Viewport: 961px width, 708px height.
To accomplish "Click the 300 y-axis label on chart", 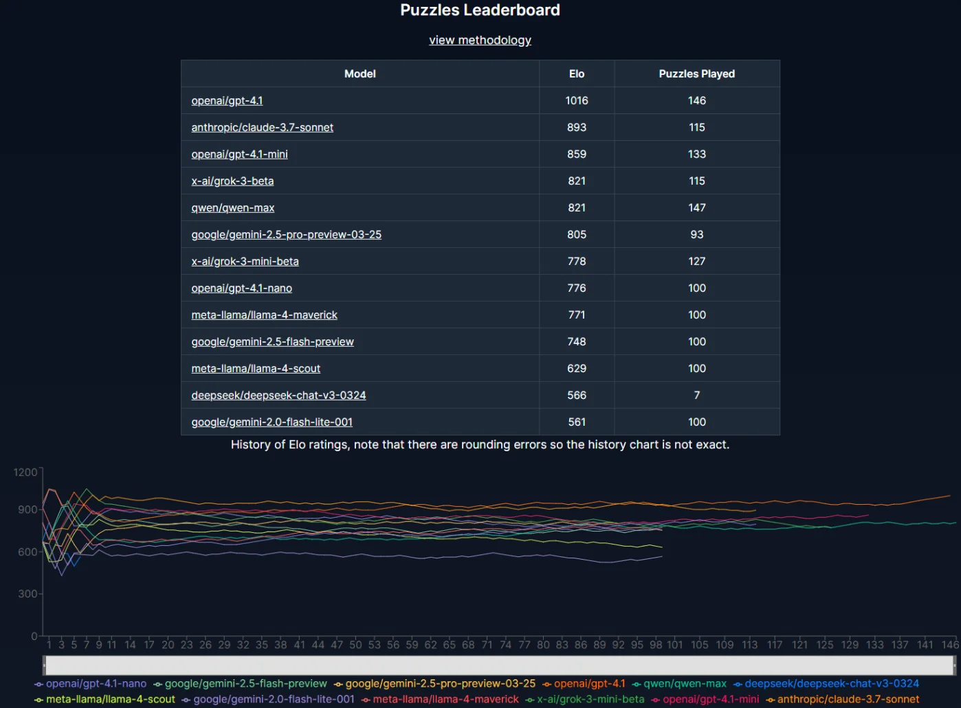I will click(27, 593).
